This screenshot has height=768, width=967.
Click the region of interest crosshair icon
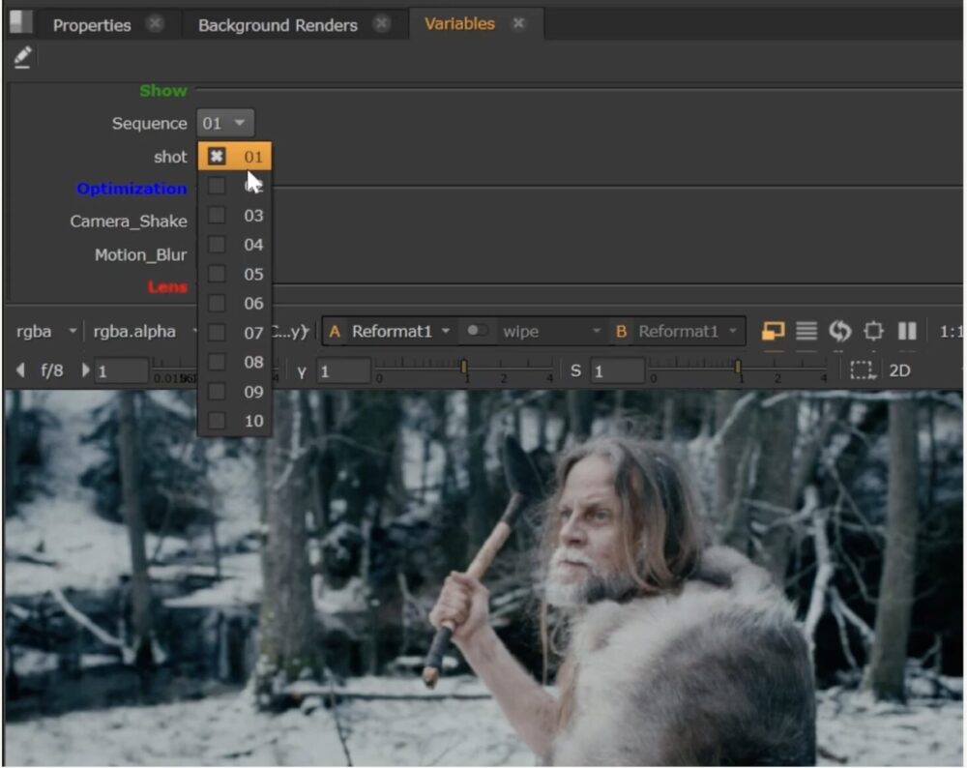[873, 331]
